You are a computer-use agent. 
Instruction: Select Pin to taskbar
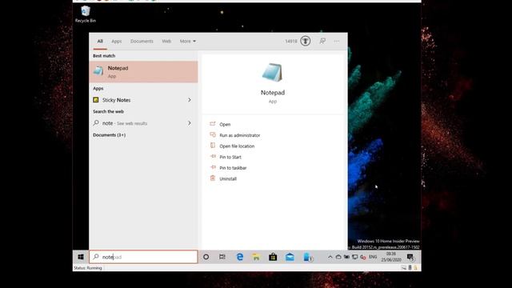(x=233, y=168)
